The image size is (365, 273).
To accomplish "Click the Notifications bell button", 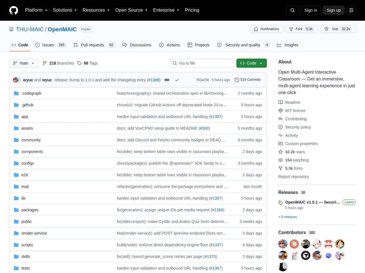I will coord(266,29).
